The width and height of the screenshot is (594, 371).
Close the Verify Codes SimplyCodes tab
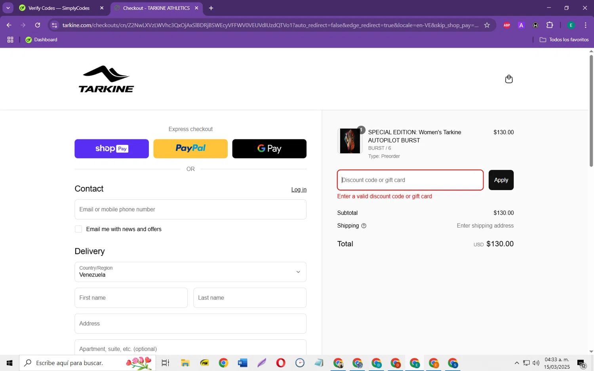(102, 8)
